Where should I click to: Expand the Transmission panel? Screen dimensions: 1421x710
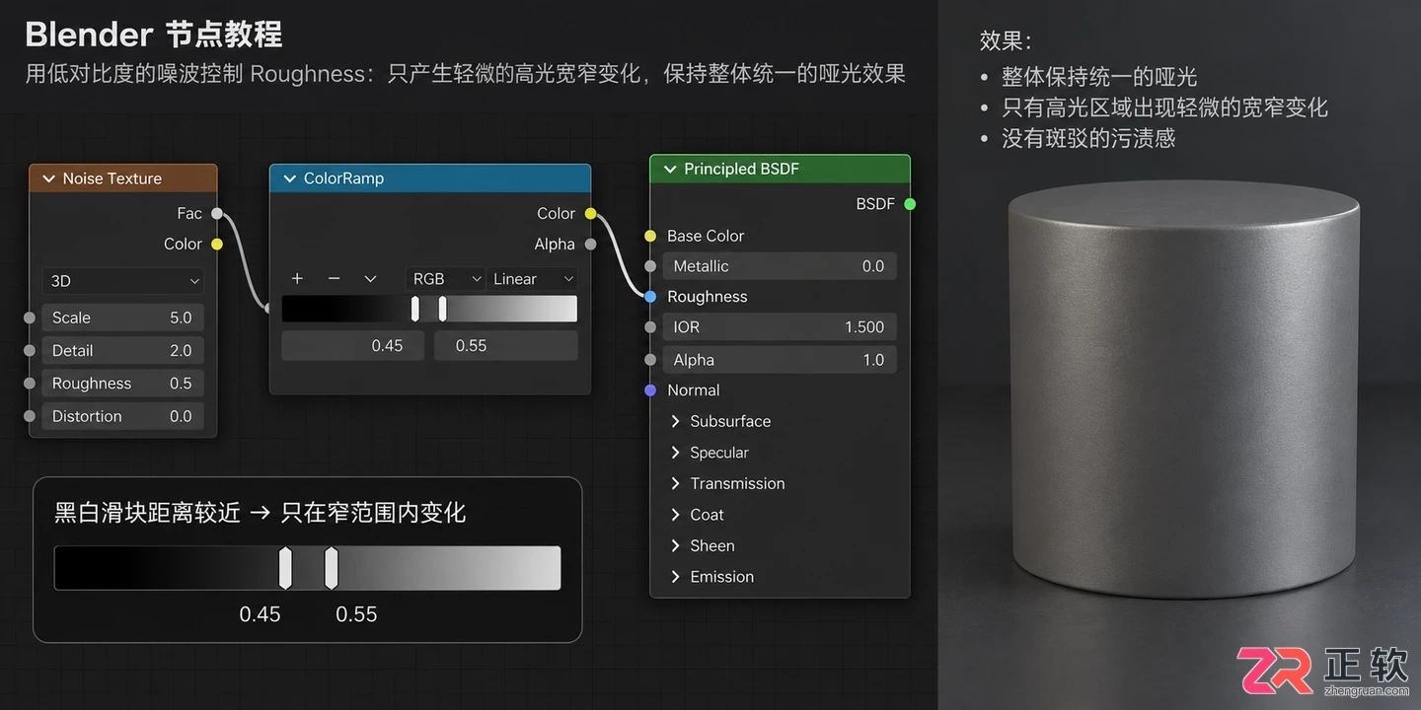pyautogui.click(x=675, y=483)
